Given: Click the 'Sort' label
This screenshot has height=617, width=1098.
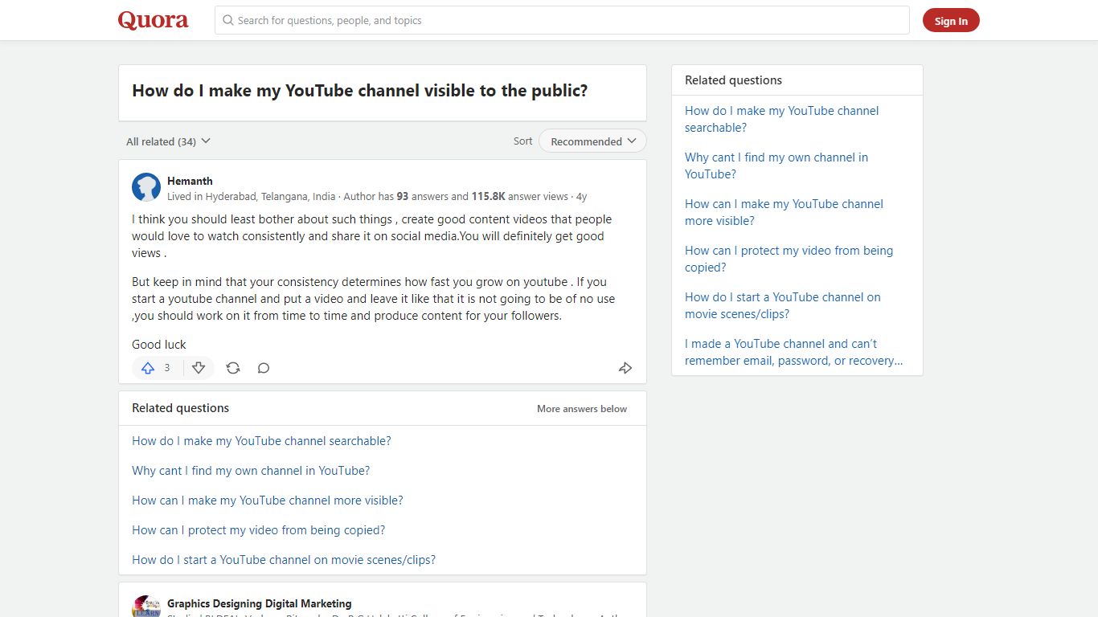Looking at the screenshot, I should (522, 141).
